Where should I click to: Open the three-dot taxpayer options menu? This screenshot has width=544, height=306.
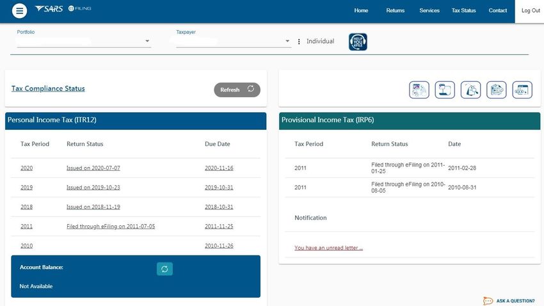[299, 42]
